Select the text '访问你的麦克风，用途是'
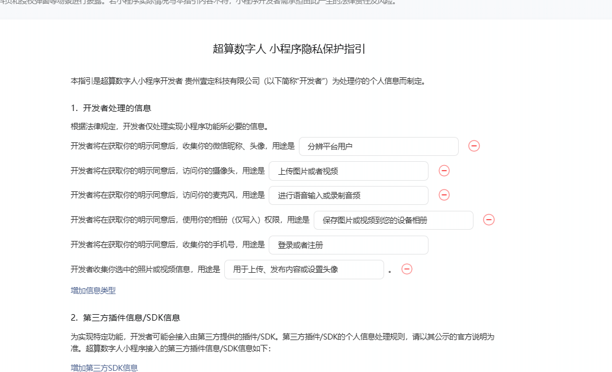Image resolution: width=612 pixels, height=372 pixels. pos(224,195)
